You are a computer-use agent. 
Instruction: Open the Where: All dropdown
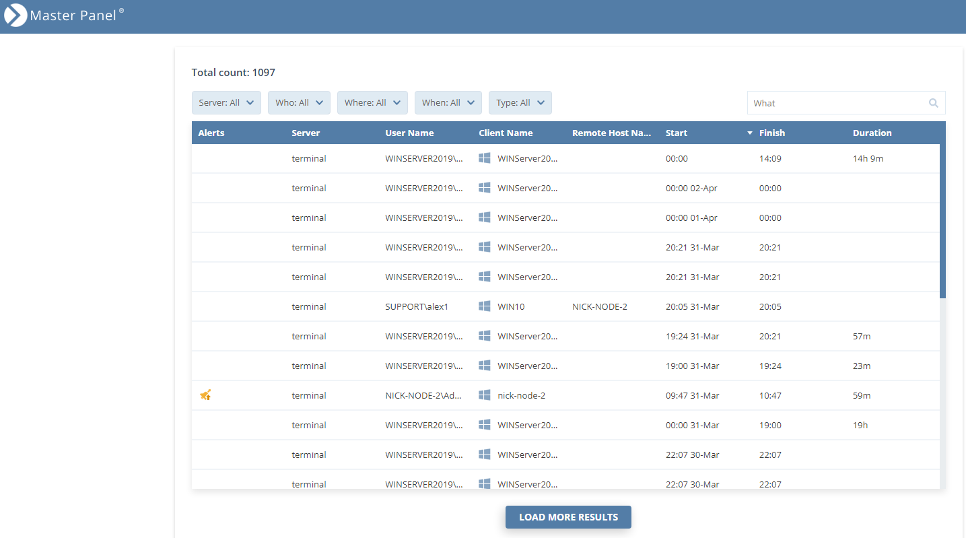click(372, 103)
